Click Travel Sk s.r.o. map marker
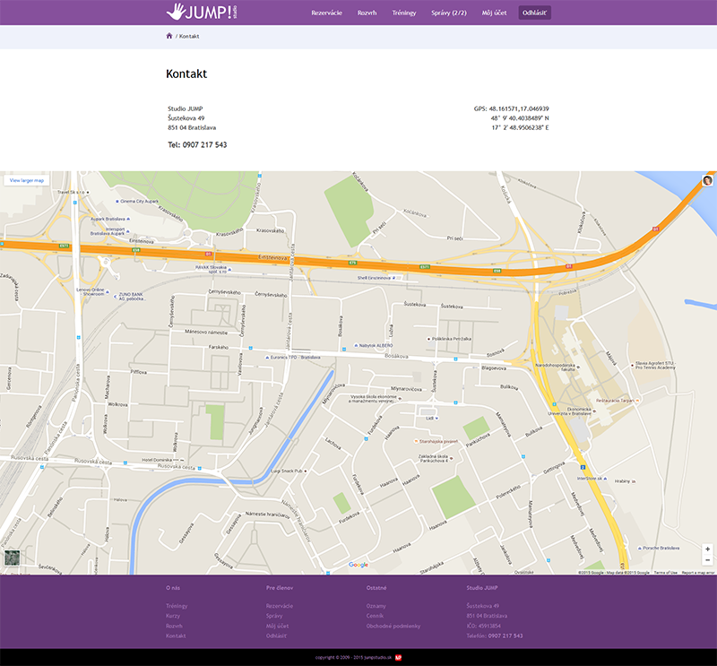The height and width of the screenshot is (666, 717). coord(73,192)
